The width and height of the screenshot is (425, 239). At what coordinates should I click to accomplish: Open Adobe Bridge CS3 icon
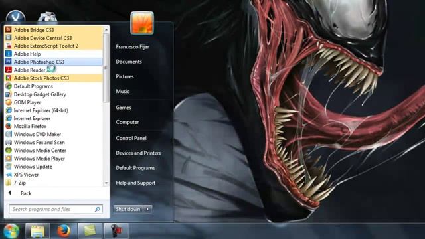coord(9,29)
